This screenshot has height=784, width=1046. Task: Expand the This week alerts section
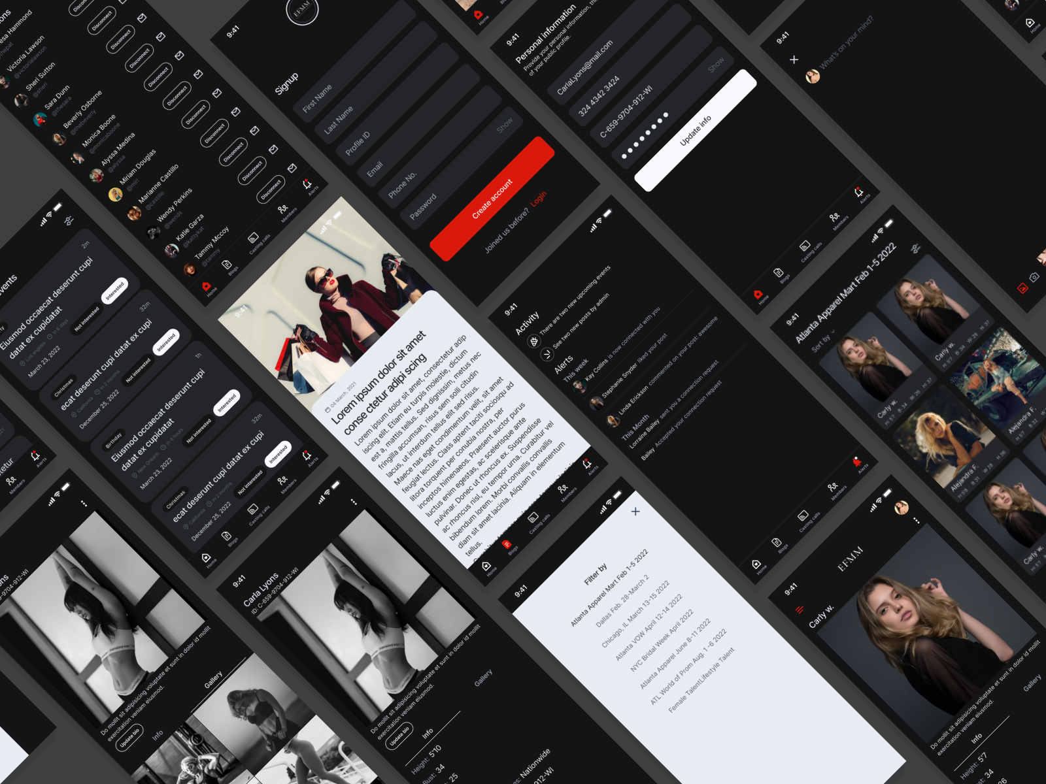tap(576, 368)
